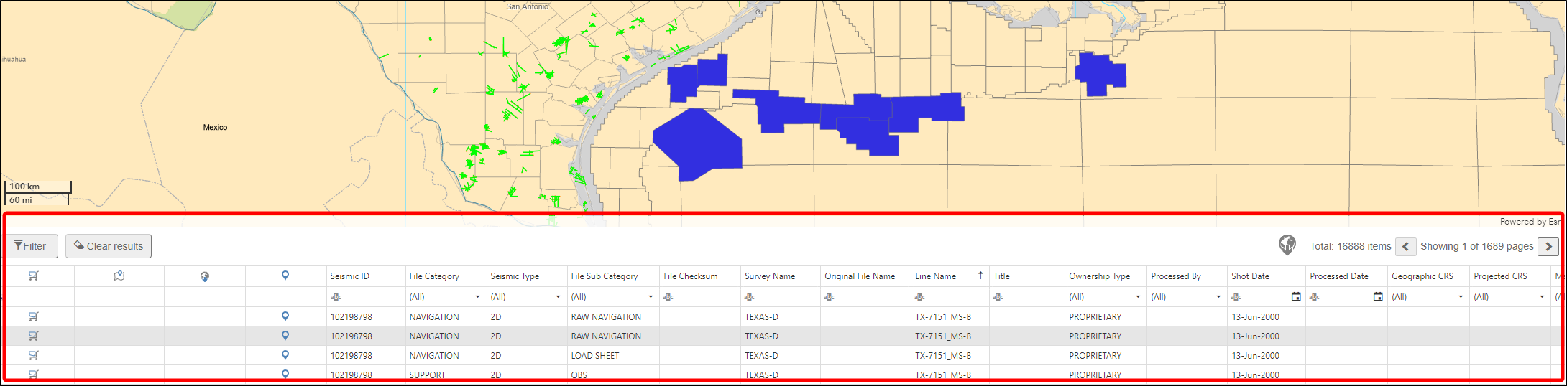The image size is (1567, 386).
Task: Sort by the Line Name column header
Action: click(x=935, y=276)
